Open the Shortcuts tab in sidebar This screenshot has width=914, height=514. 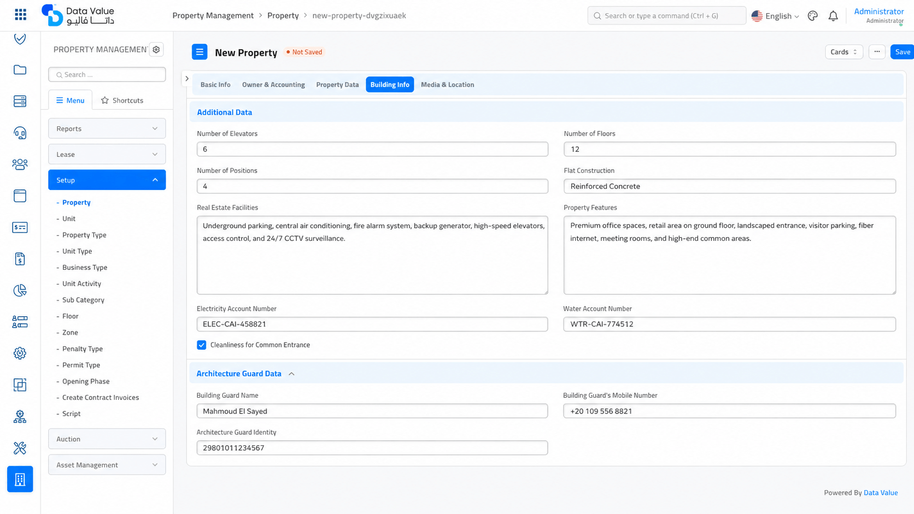pyautogui.click(x=122, y=101)
